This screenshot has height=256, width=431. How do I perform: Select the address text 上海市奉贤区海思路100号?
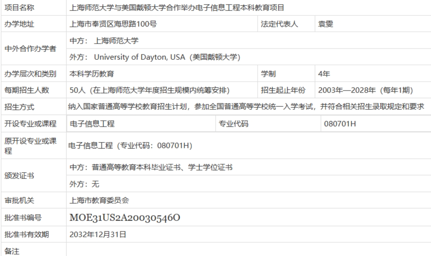(113, 24)
